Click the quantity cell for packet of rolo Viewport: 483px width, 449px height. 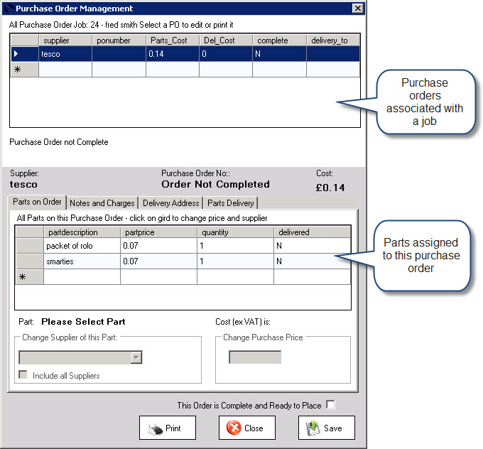235,246
